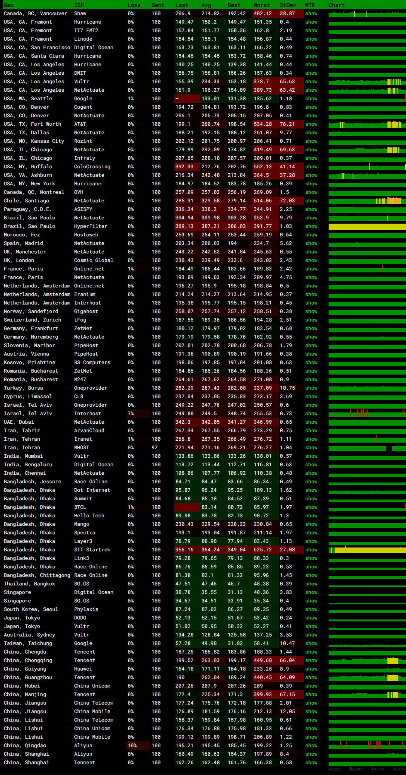Select the Worst column header
Screen dimensions: 406x775
click(x=261, y=5)
